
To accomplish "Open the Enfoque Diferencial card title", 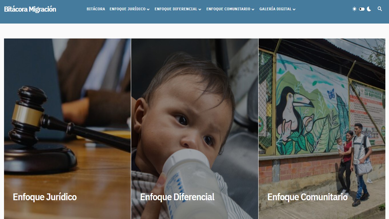I will tap(177, 197).
